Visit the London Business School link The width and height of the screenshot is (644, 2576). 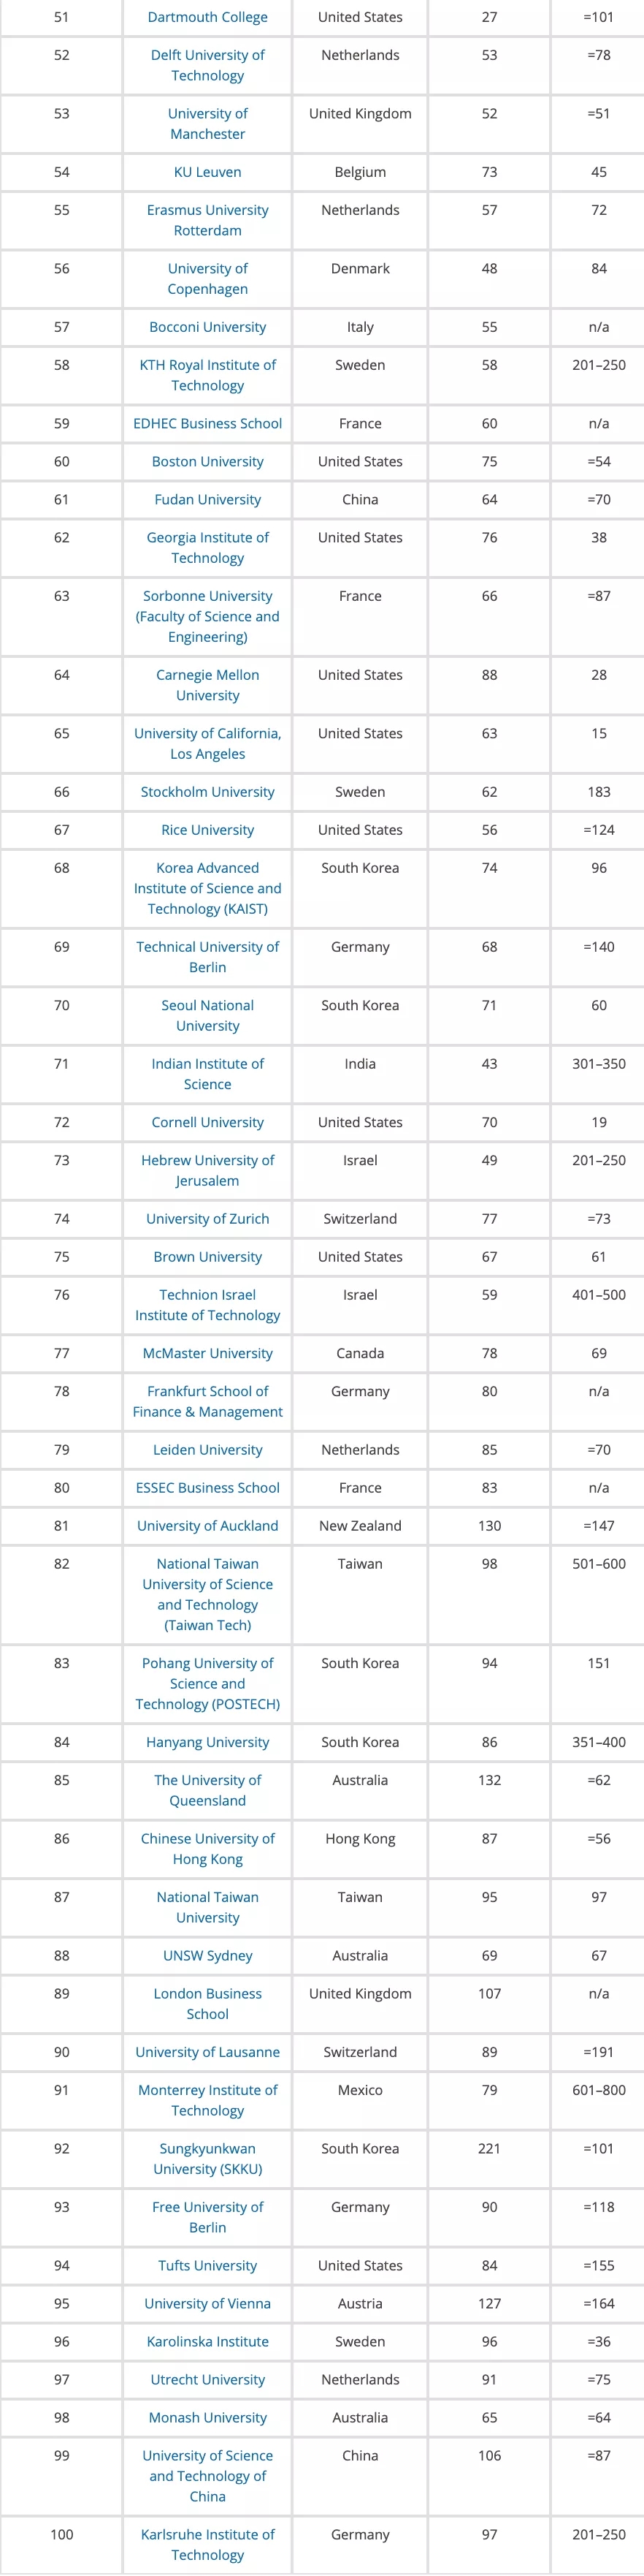point(207,2004)
